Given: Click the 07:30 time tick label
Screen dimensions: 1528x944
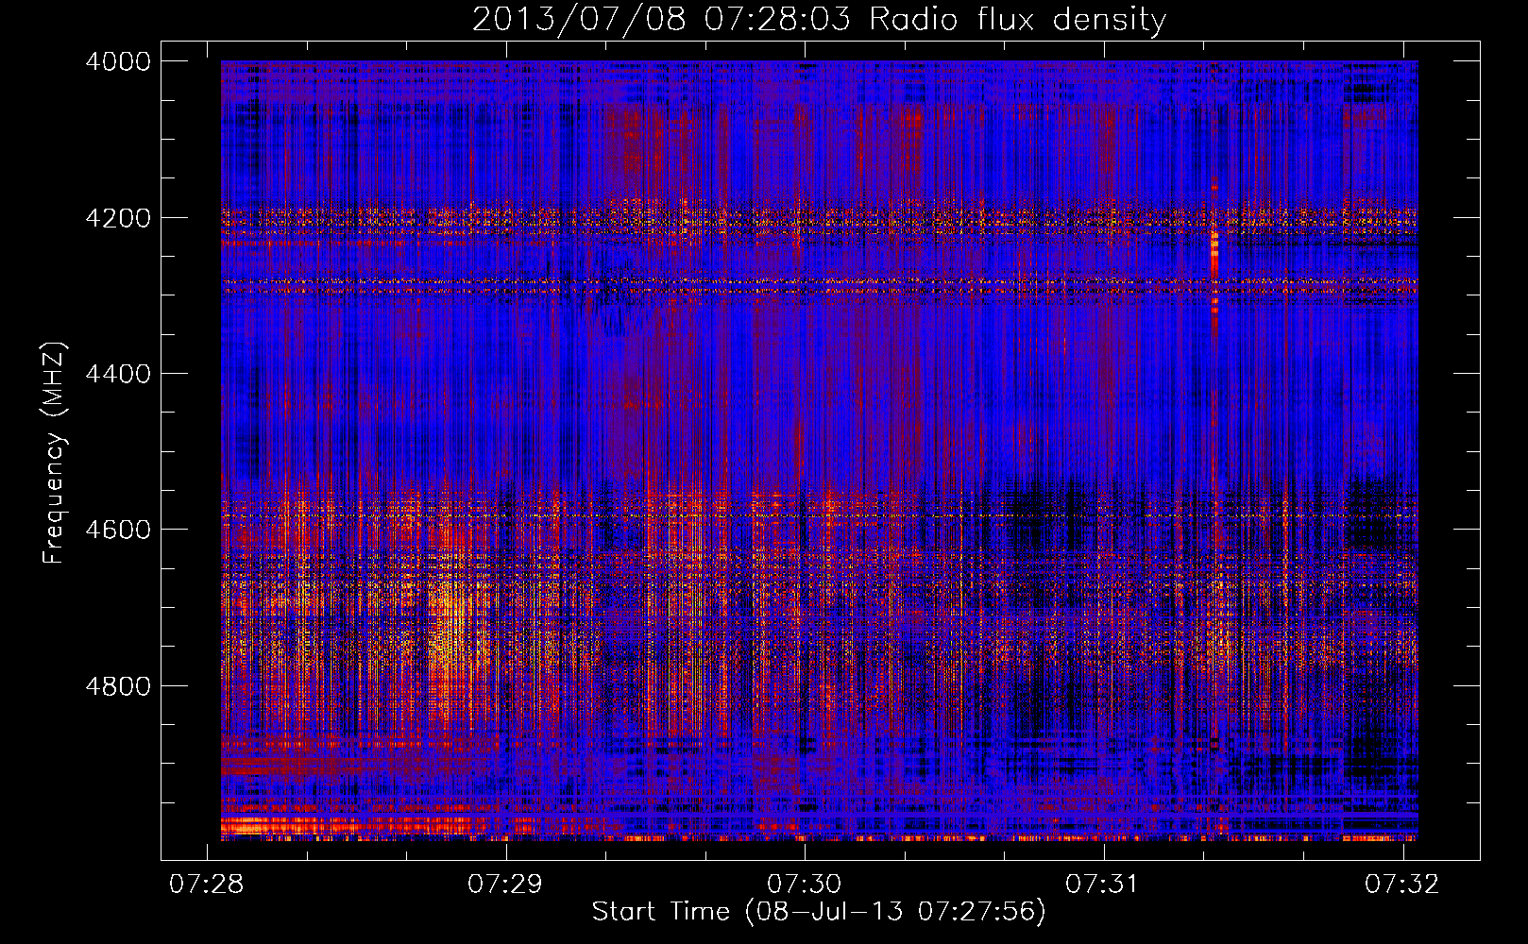Looking at the screenshot, I should click(805, 884).
